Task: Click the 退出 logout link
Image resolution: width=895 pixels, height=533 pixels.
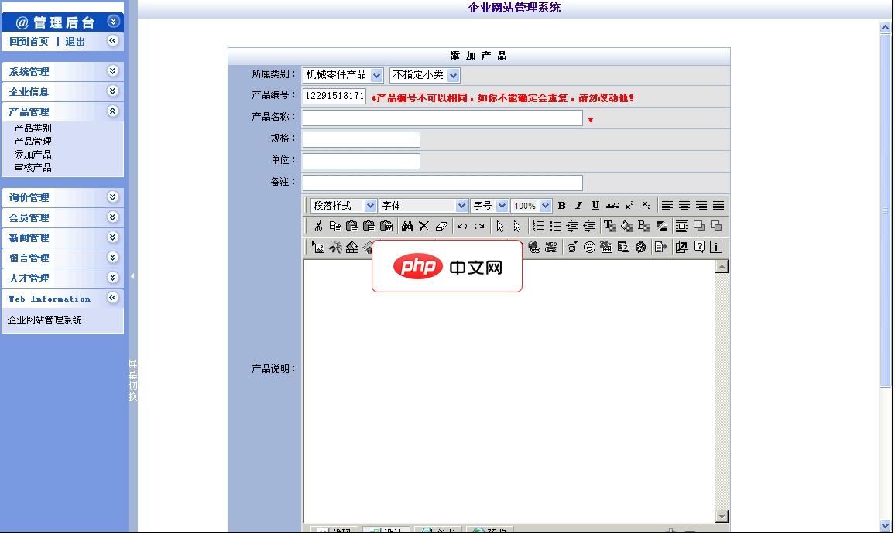Action: pos(75,42)
